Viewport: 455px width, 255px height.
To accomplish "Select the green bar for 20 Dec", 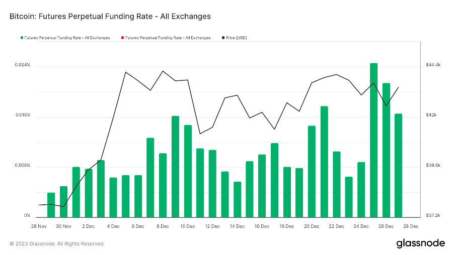I will click(312, 172).
